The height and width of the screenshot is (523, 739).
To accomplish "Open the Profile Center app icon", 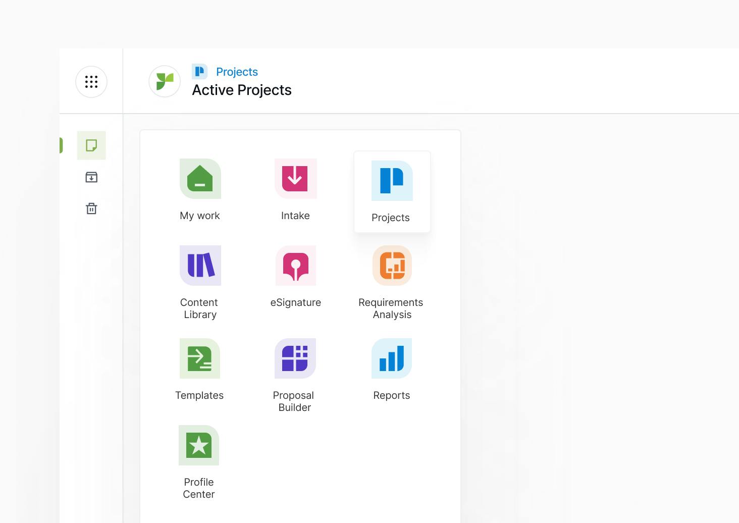I will pos(199,445).
